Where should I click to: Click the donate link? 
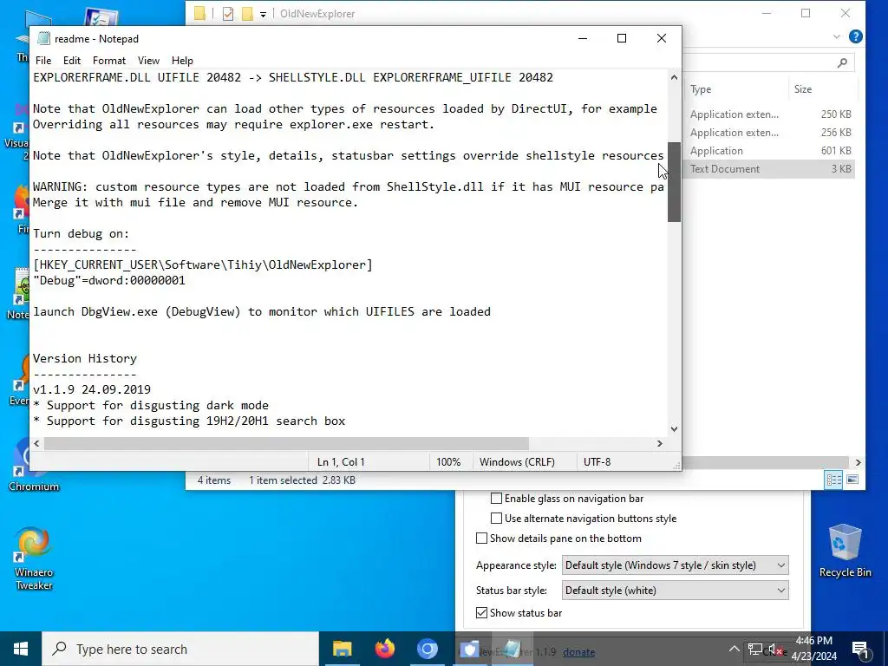click(x=578, y=652)
